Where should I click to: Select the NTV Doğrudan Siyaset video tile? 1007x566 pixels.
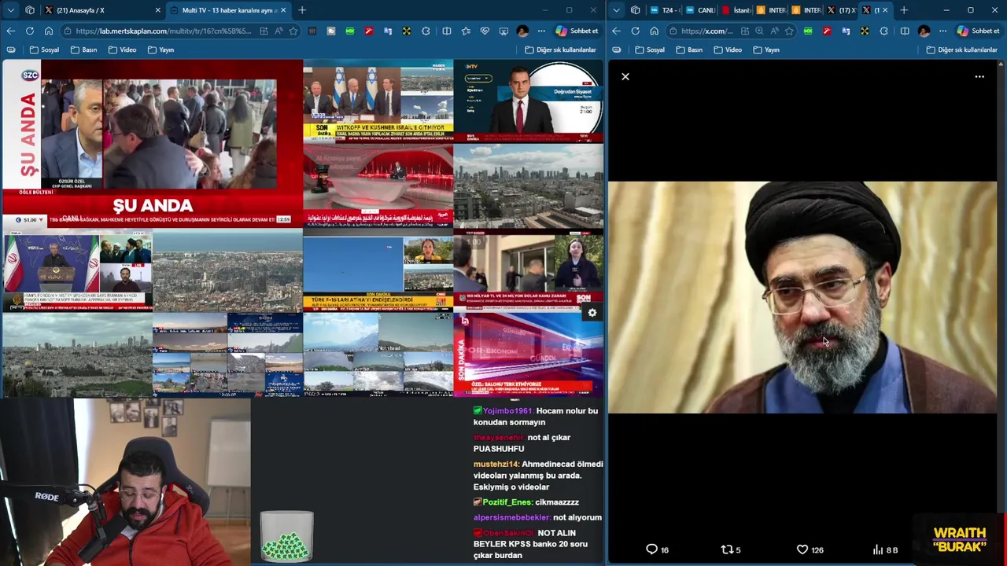click(528, 101)
